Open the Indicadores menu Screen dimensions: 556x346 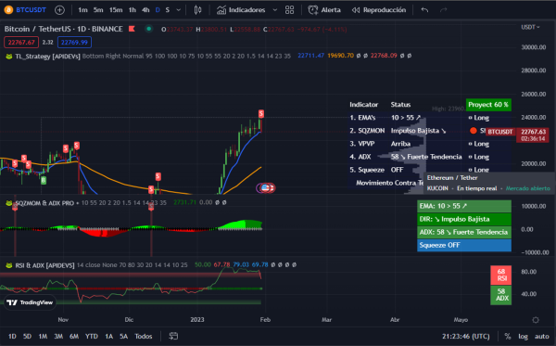pos(241,10)
